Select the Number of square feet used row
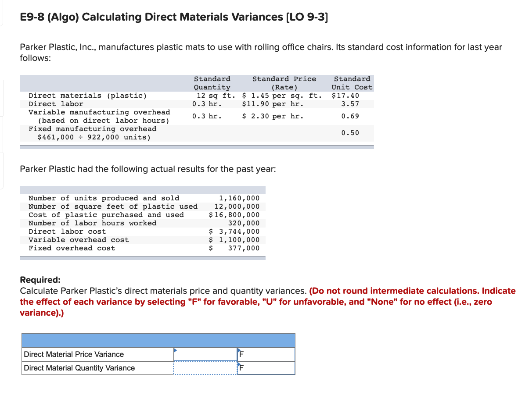 (x=132, y=207)
